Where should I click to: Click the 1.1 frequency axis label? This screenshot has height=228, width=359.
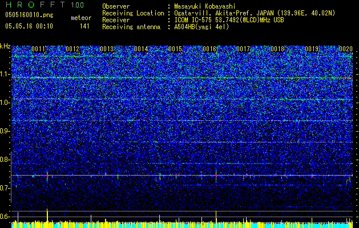(x=5, y=74)
